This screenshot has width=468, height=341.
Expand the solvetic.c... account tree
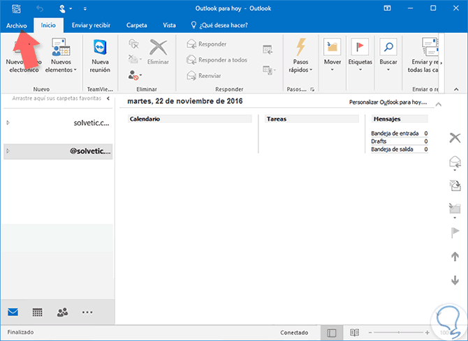(x=8, y=123)
